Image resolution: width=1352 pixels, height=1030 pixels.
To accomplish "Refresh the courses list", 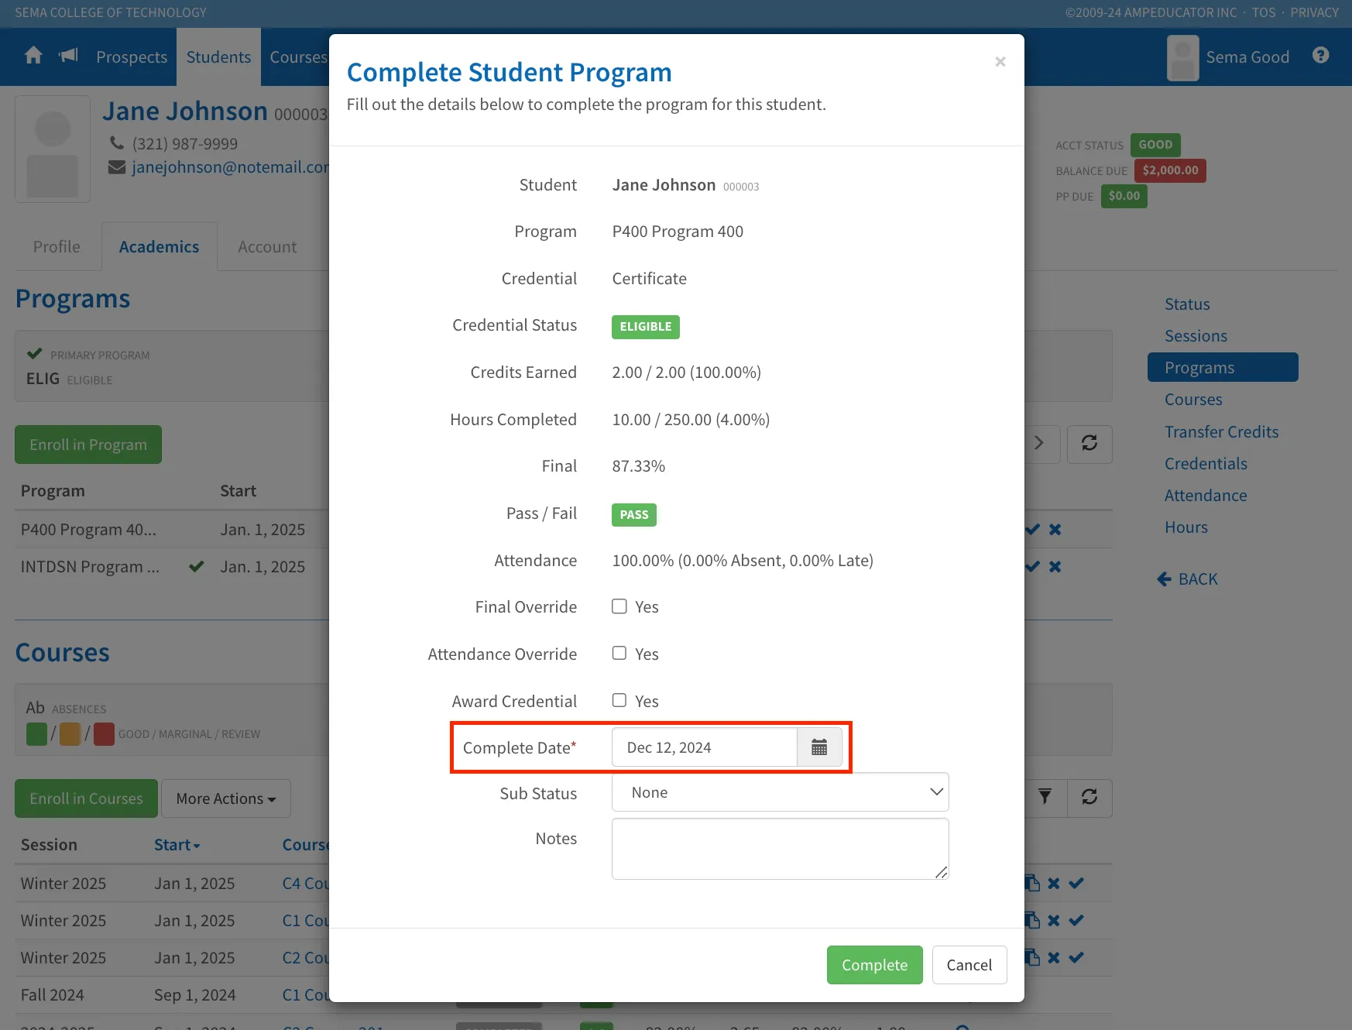I will tap(1089, 798).
